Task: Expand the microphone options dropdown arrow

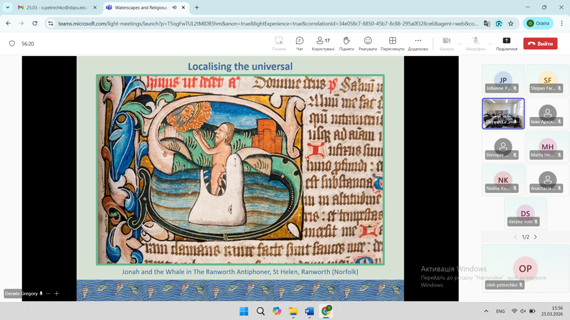Action: [490, 44]
